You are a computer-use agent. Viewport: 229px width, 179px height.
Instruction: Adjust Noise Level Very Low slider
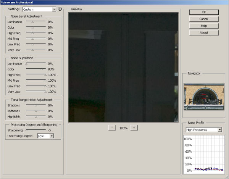36,50
